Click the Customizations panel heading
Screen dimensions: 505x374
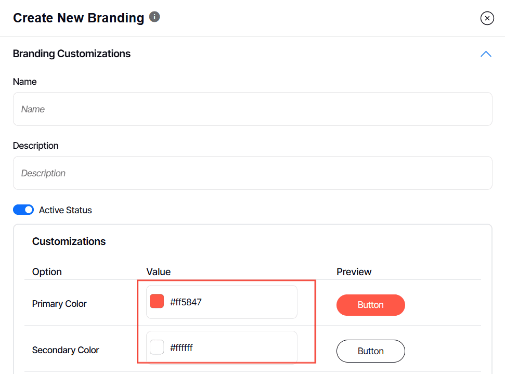[69, 241]
